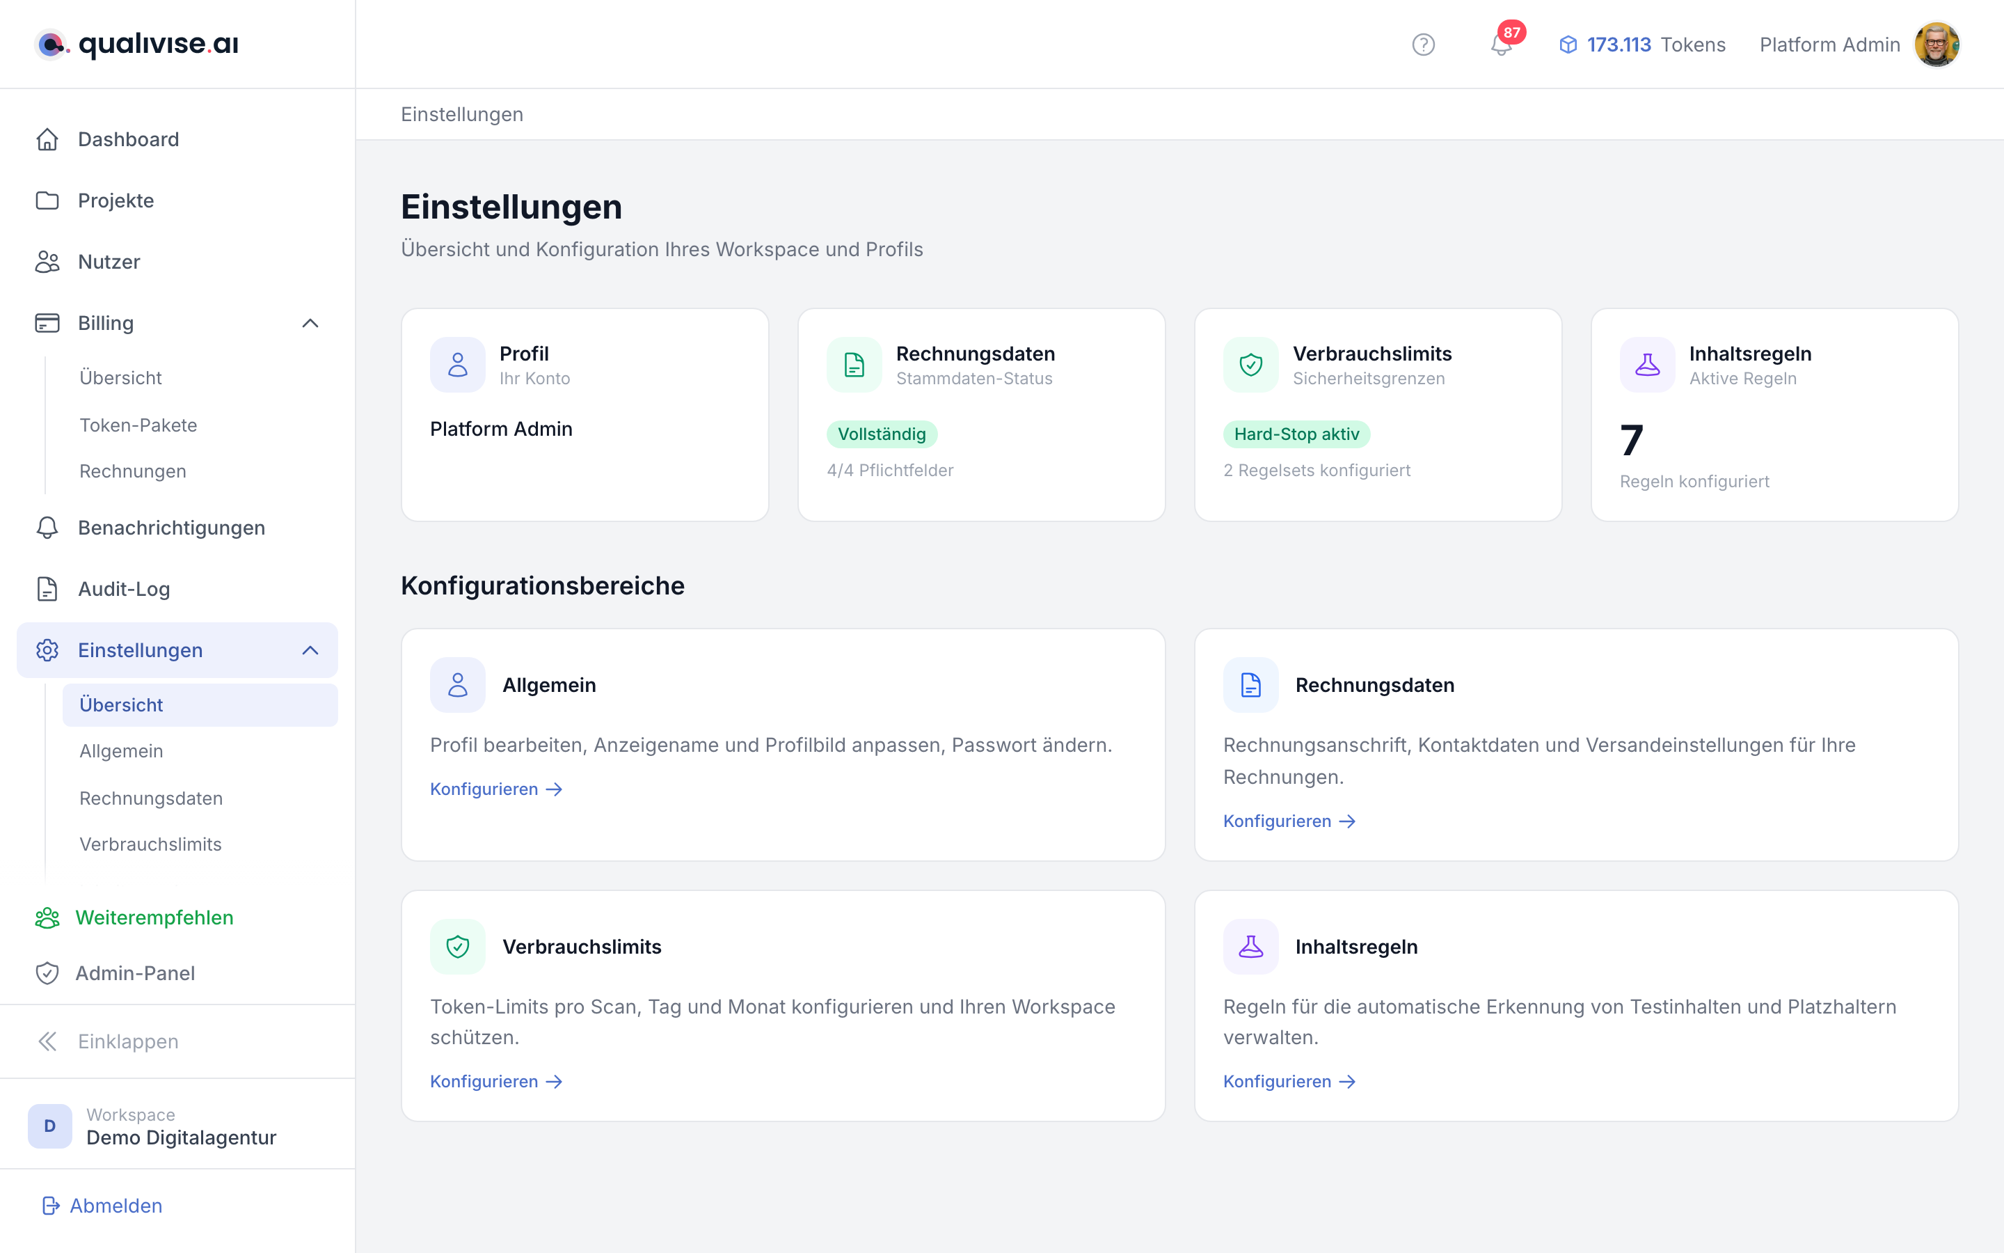Image resolution: width=2004 pixels, height=1253 pixels.
Task: Open Rechnungen sub-item under Billing
Action: tap(200, 471)
